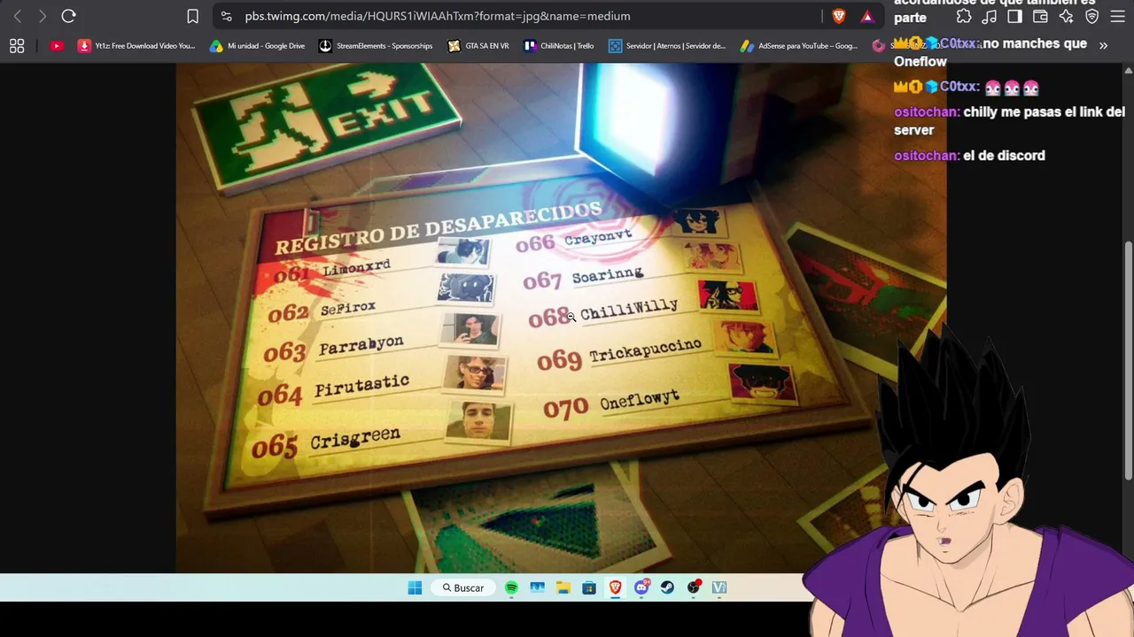1134x637 pixels.
Task: Zoom the Registro de Desaparecidos image
Action: pos(561,318)
